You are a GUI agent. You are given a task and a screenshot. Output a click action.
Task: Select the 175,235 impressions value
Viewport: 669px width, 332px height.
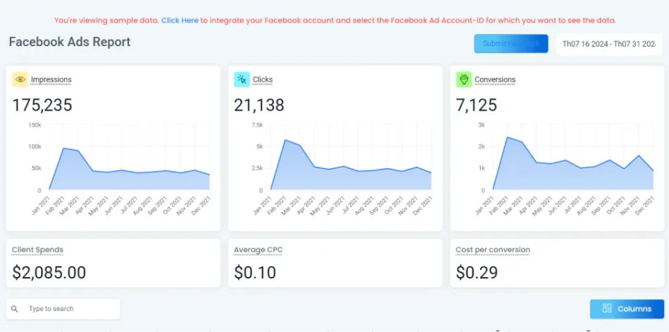click(x=43, y=105)
